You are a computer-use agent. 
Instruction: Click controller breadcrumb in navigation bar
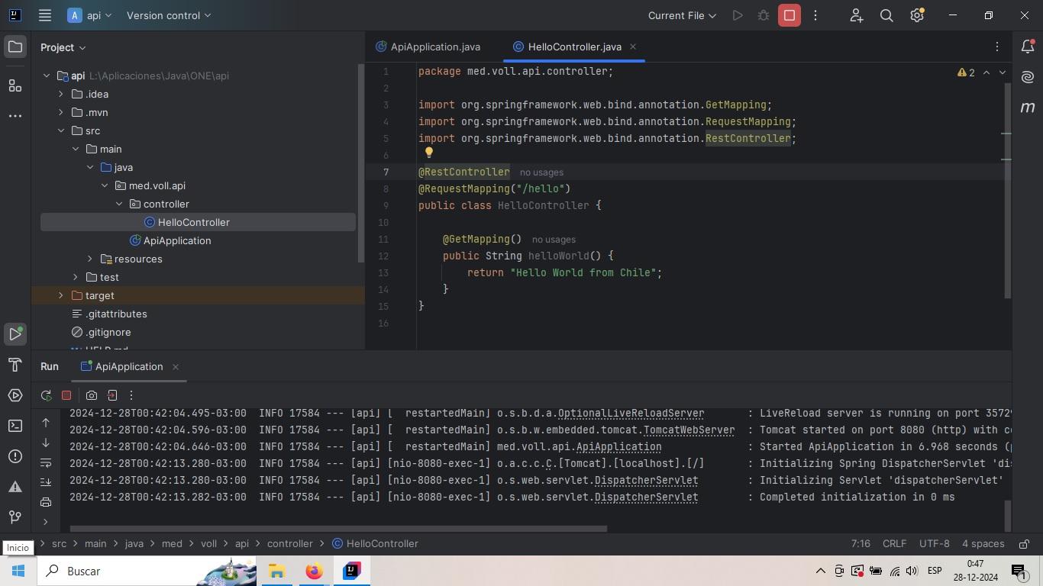[290, 544]
